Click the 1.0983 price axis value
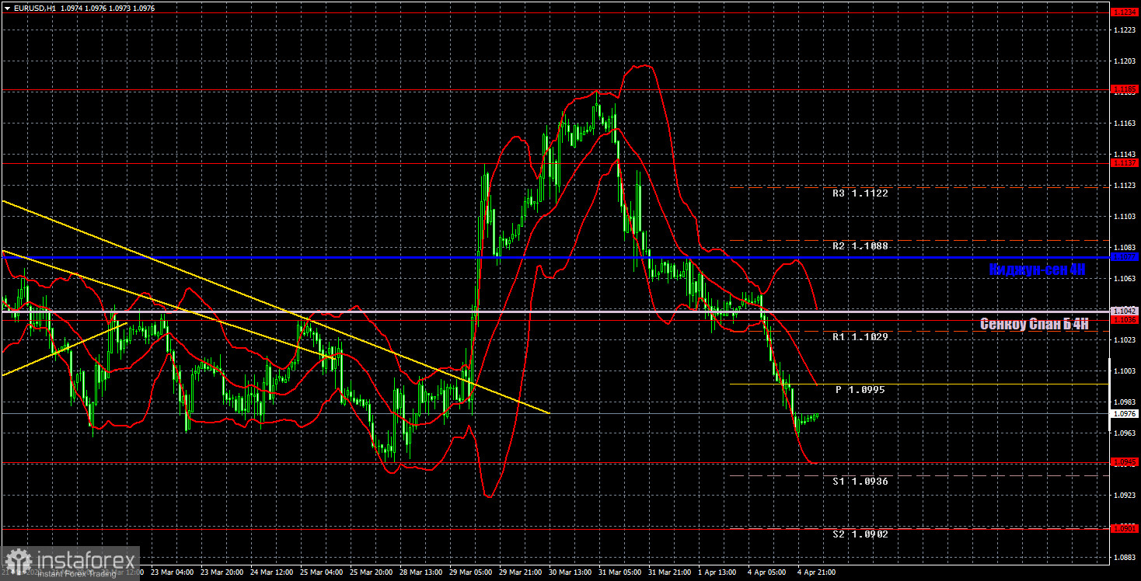The height and width of the screenshot is (581, 1141). click(x=1125, y=402)
